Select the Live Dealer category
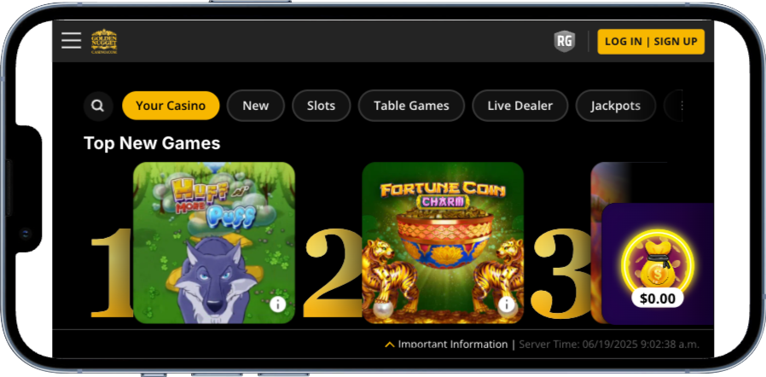This screenshot has height=377, width=766. tap(519, 106)
